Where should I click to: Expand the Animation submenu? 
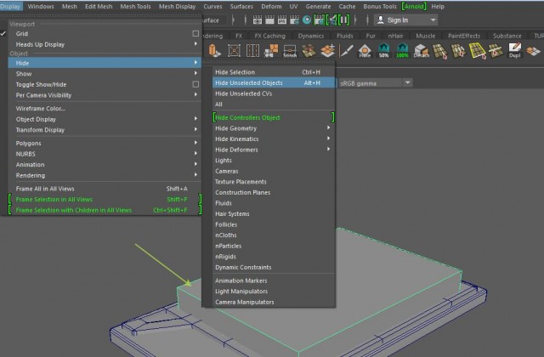[x=105, y=164]
